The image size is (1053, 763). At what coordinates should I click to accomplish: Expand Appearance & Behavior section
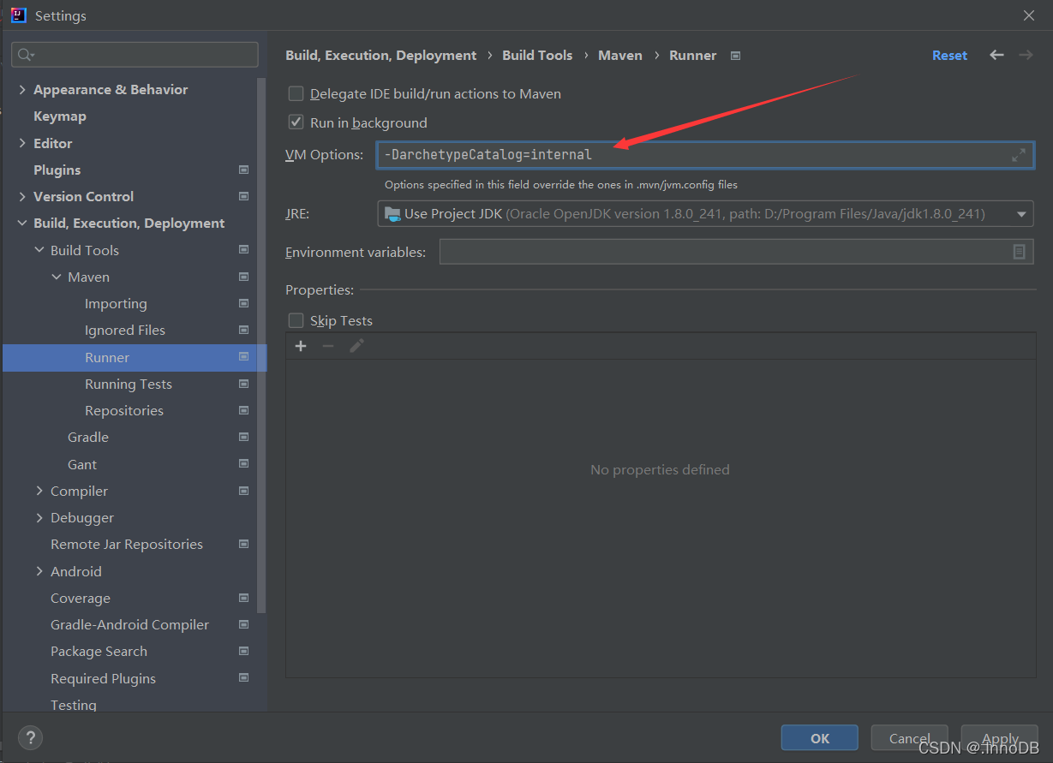coord(22,89)
